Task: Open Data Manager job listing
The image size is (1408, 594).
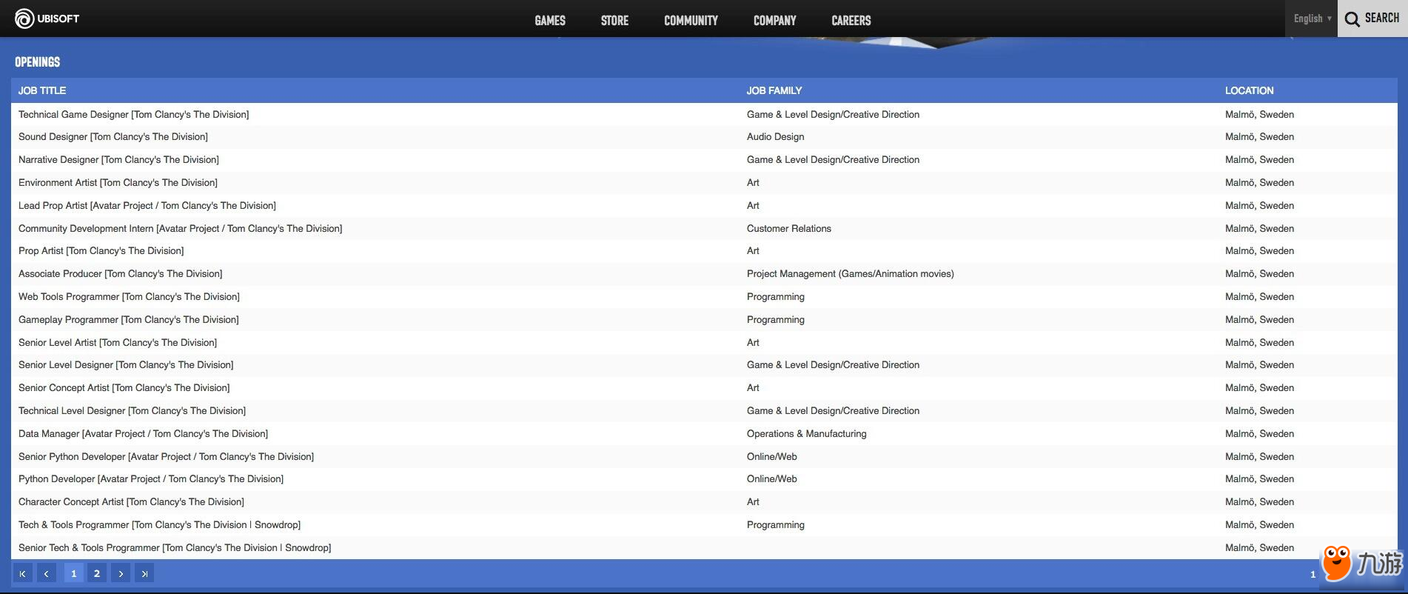Action: point(144,433)
